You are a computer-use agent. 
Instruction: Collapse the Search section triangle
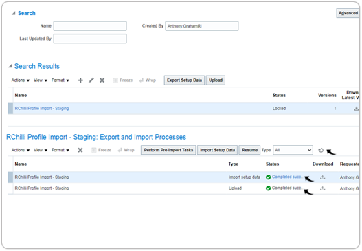pos(14,13)
